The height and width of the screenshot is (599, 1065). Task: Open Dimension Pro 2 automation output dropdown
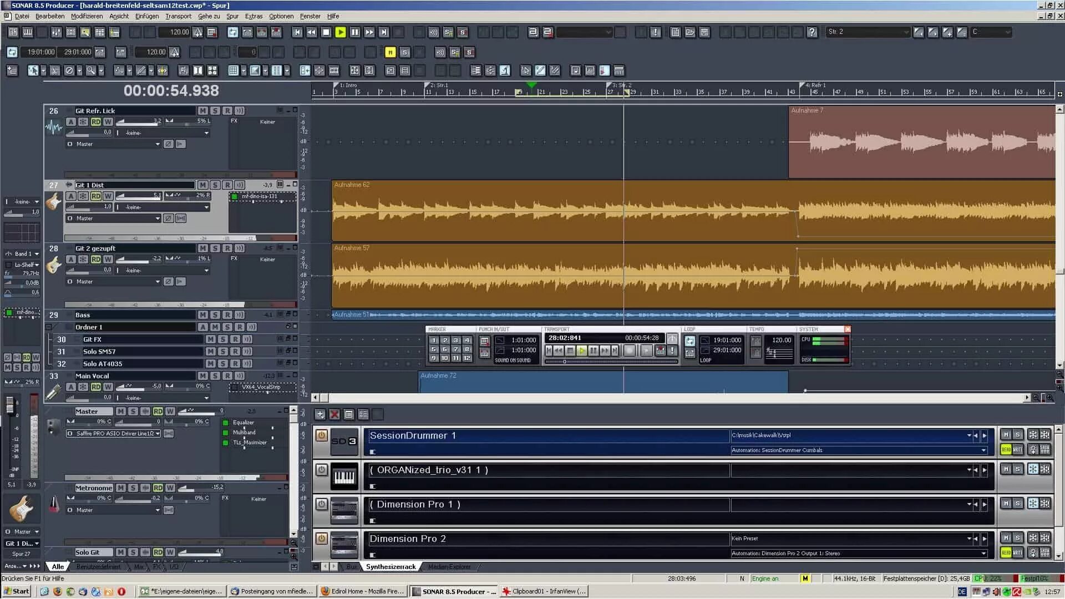[983, 554]
